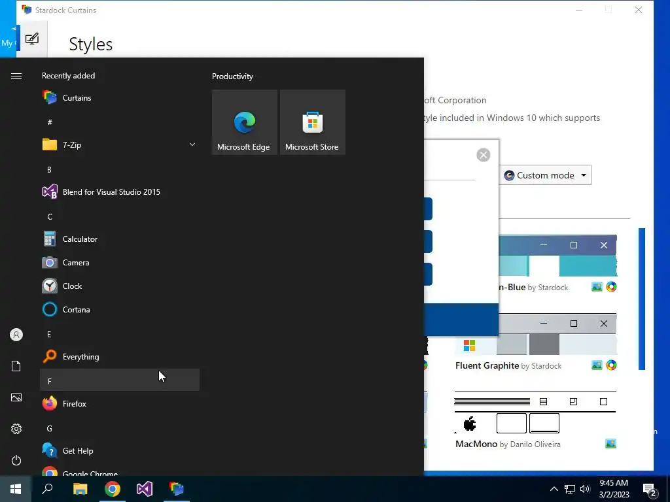Viewport: 670px width, 502px height.
Task: Click the Microsoft Store tile
Action: click(x=312, y=122)
